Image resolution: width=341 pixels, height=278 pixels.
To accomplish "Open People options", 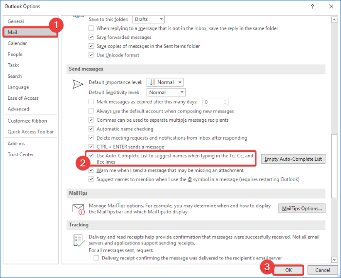I will coord(30,54).
